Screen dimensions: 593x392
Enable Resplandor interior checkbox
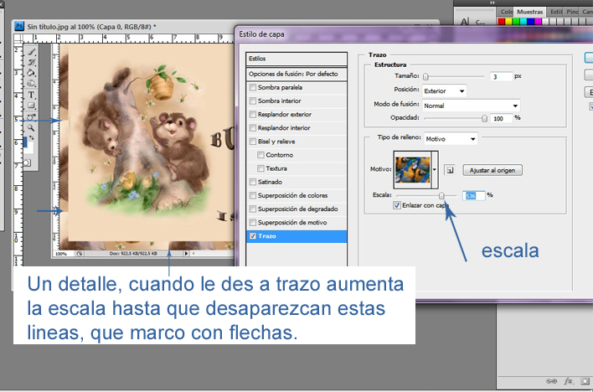[x=253, y=128]
